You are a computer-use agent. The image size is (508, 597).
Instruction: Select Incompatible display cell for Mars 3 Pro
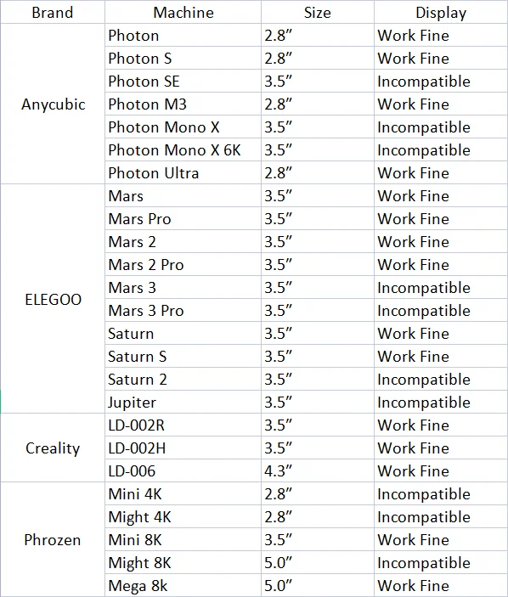point(441,310)
